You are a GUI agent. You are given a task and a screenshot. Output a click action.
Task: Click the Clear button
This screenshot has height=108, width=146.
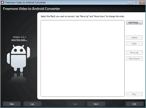tap(134, 44)
